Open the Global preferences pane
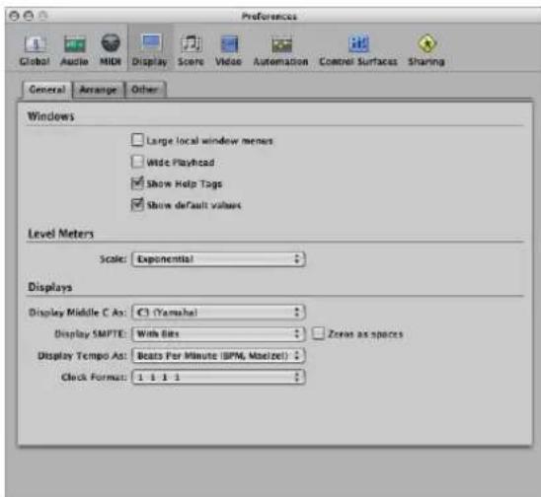The width and height of the screenshot is (541, 497). click(35, 50)
